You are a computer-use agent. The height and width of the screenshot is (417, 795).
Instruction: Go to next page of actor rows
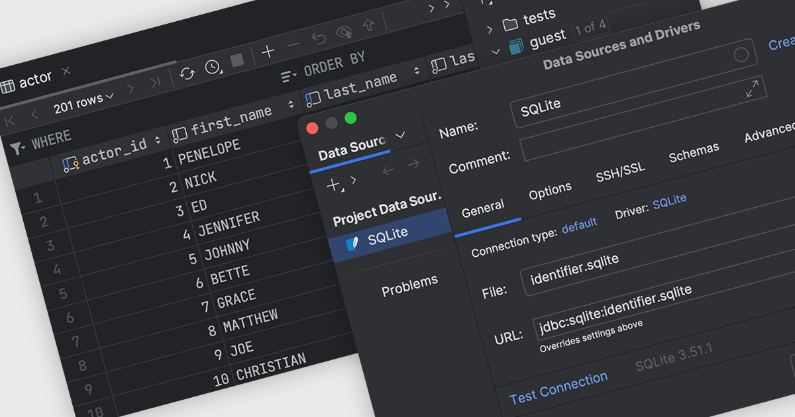(x=131, y=89)
